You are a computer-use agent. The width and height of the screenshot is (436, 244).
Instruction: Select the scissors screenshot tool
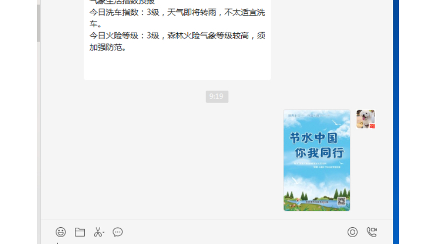(98, 232)
